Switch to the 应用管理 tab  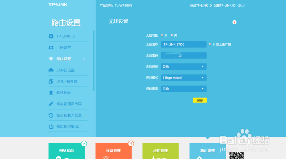click(x=160, y=151)
